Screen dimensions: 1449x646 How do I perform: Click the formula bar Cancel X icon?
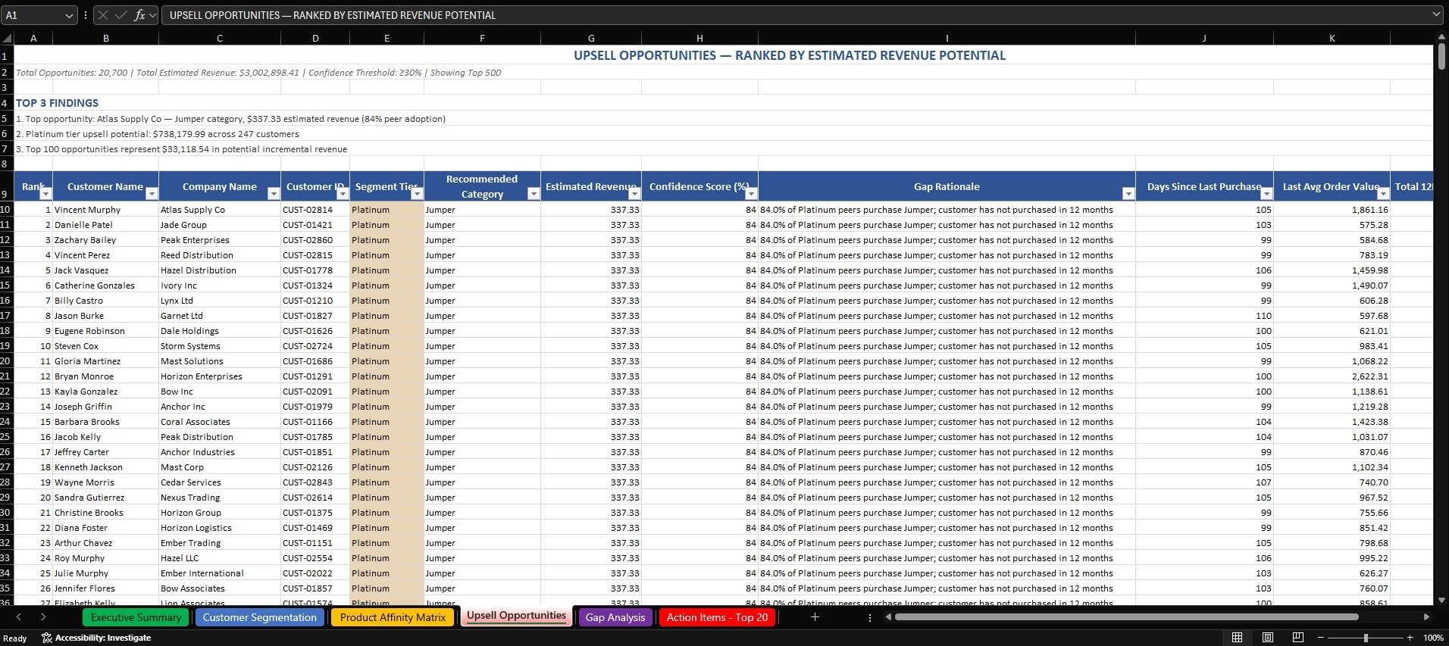click(104, 15)
